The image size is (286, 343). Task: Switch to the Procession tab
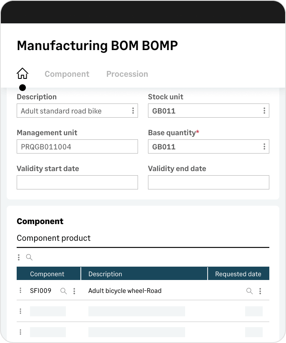pos(127,74)
